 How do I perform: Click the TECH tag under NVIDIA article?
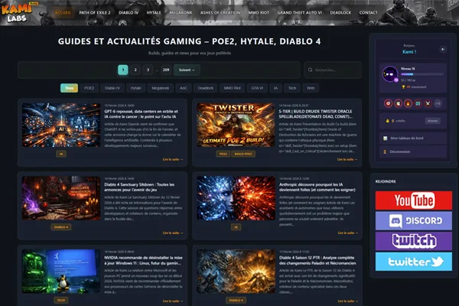tap(61, 301)
